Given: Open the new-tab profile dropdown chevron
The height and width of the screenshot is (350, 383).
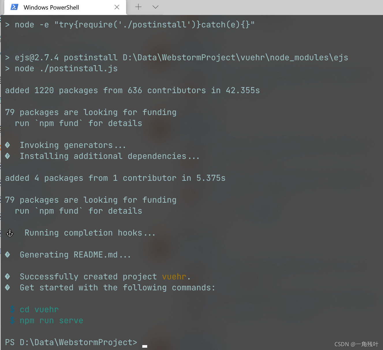Looking at the screenshot, I should pyautogui.click(x=156, y=7).
